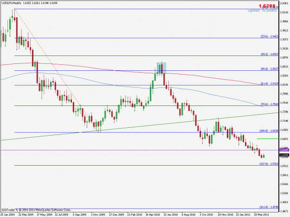Select the blue highlighted rectangle on the chart
The width and height of the screenshot is (290, 217).
(x=161, y=68)
